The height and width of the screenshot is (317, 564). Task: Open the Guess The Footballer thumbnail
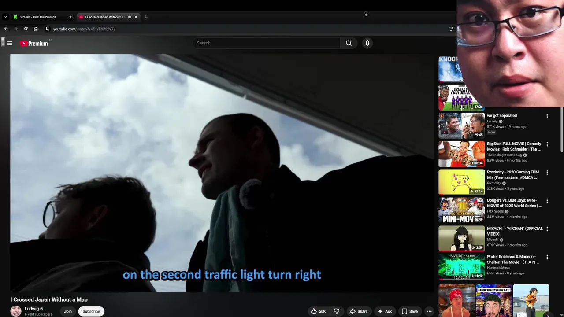click(461, 97)
